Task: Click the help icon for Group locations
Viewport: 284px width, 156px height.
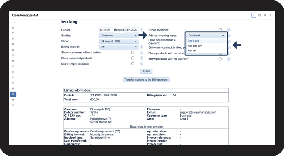Action: 229,30
